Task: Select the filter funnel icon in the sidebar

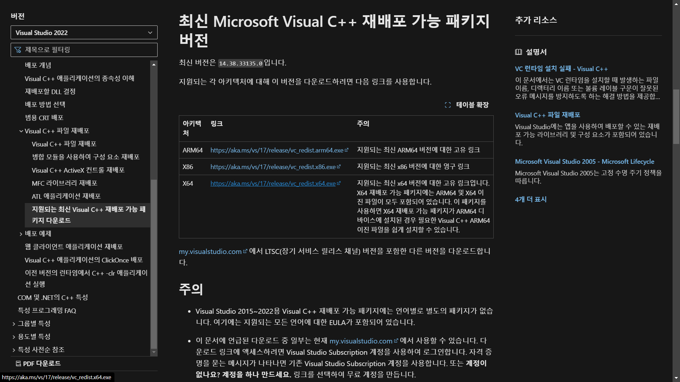Action: click(x=17, y=50)
